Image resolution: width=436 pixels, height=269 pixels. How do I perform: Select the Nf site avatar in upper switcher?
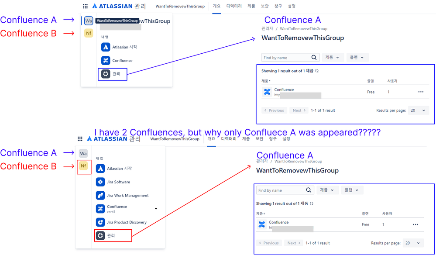click(x=89, y=33)
